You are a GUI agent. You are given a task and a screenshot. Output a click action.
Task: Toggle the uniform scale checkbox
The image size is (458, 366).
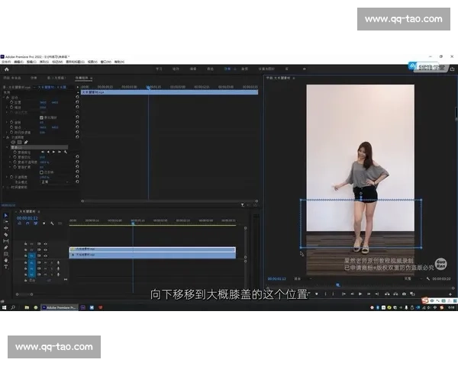pyautogui.click(x=41, y=117)
